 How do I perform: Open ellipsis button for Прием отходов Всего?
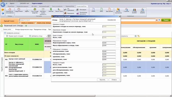pos(118,38)
